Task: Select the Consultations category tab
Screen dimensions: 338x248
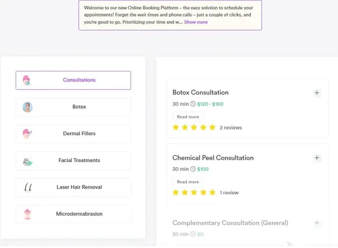Action: (73, 80)
